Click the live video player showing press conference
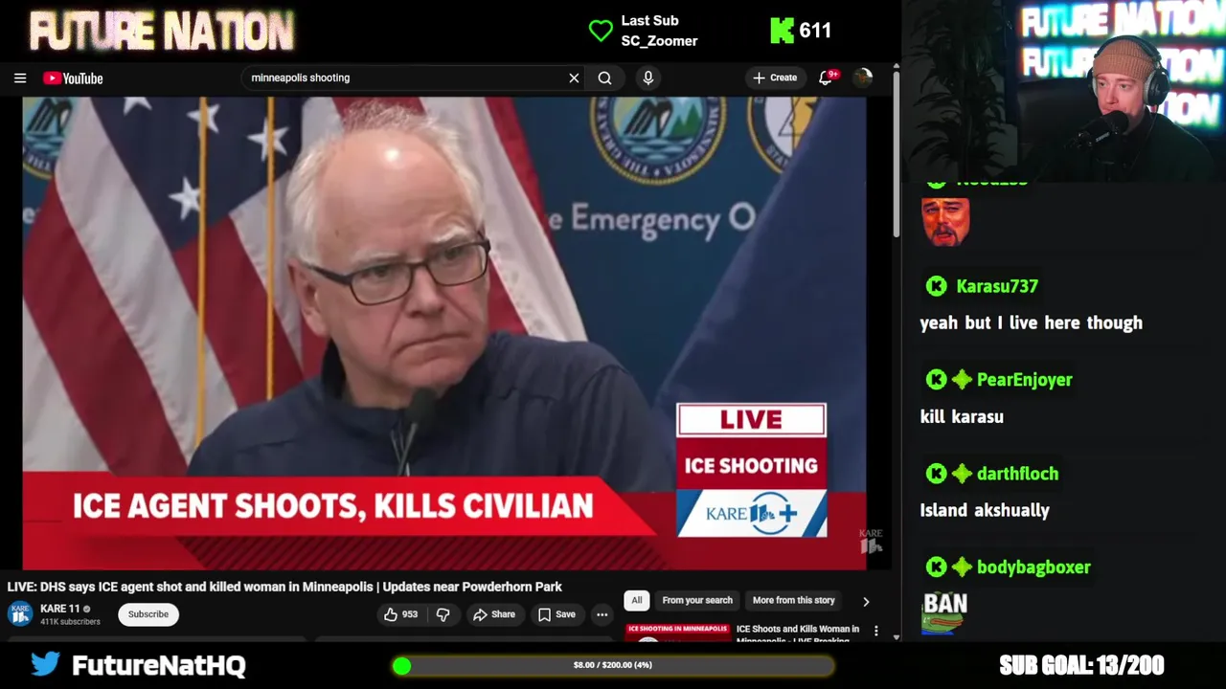This screenshot has width=1226, height=689. point(444,333)
